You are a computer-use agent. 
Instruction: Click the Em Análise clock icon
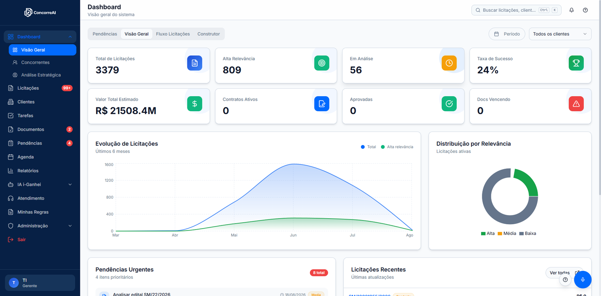click(x=449, y=63)
